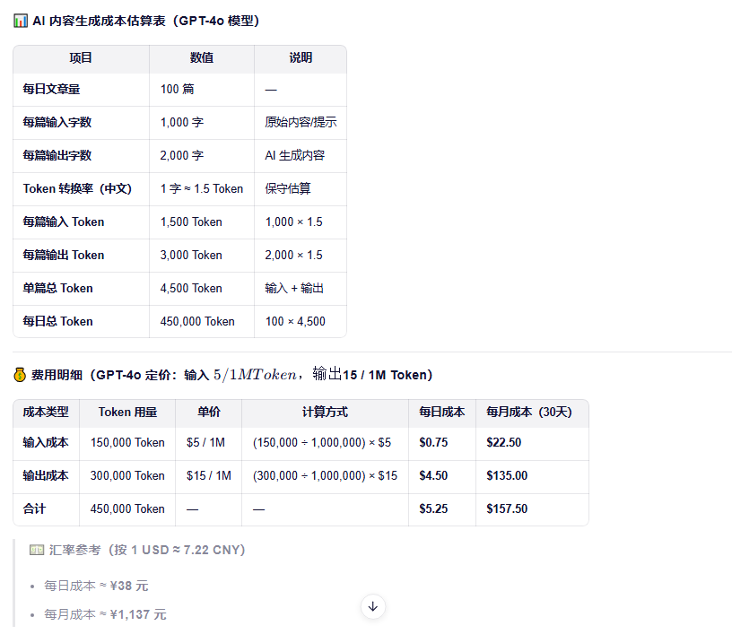Select the 输出成本 row label

(x=46, y=475)
